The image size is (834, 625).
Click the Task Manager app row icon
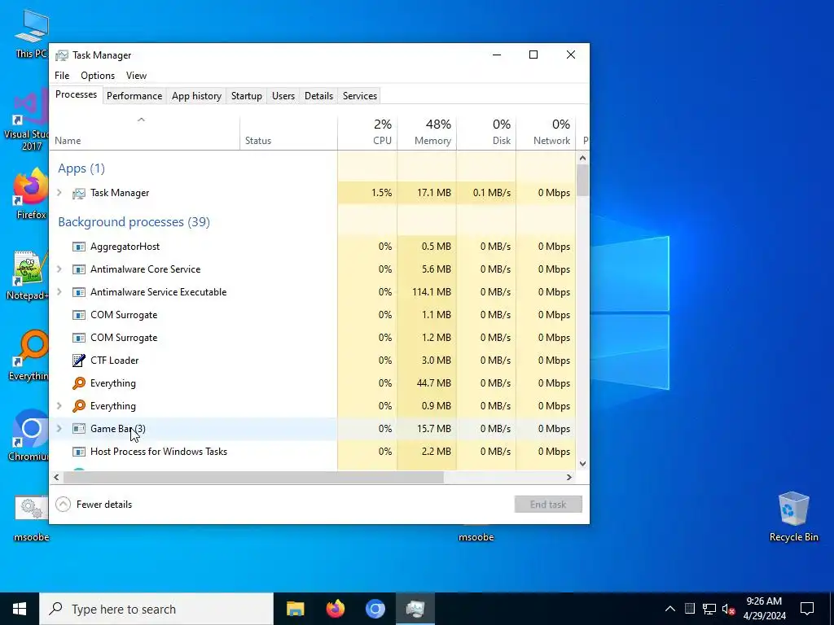[x=79, y=193]
